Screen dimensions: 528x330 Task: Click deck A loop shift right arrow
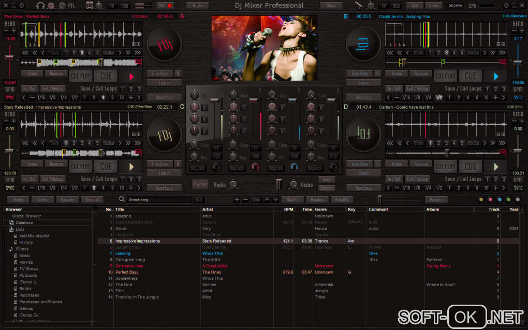click(x=139, y=98)
